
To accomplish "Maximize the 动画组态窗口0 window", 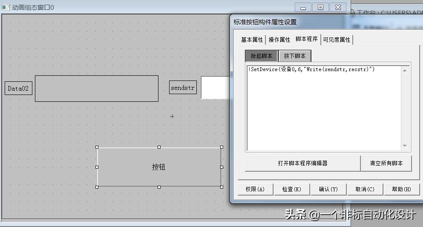I will 320,7.
